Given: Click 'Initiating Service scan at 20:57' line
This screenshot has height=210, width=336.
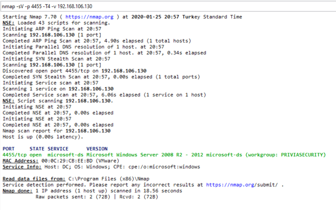Looking at the screenshot, I should point(50,83).
